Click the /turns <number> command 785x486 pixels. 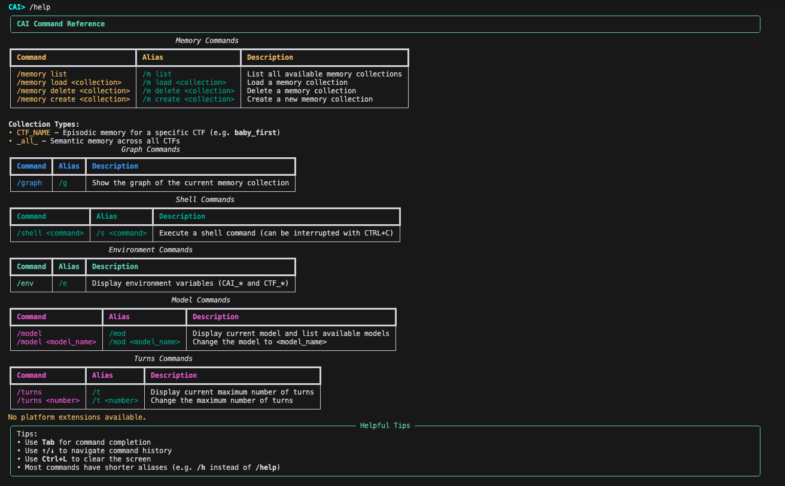click(x=48, y=401)
